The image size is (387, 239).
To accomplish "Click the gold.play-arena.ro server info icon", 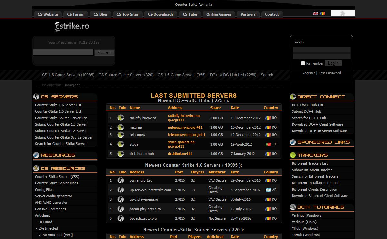I will [x=121, y=199].
